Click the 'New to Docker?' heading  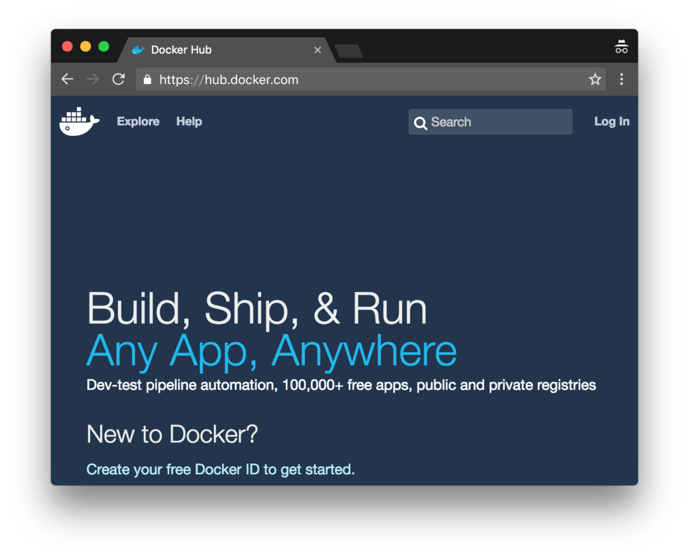pos(172,434)
